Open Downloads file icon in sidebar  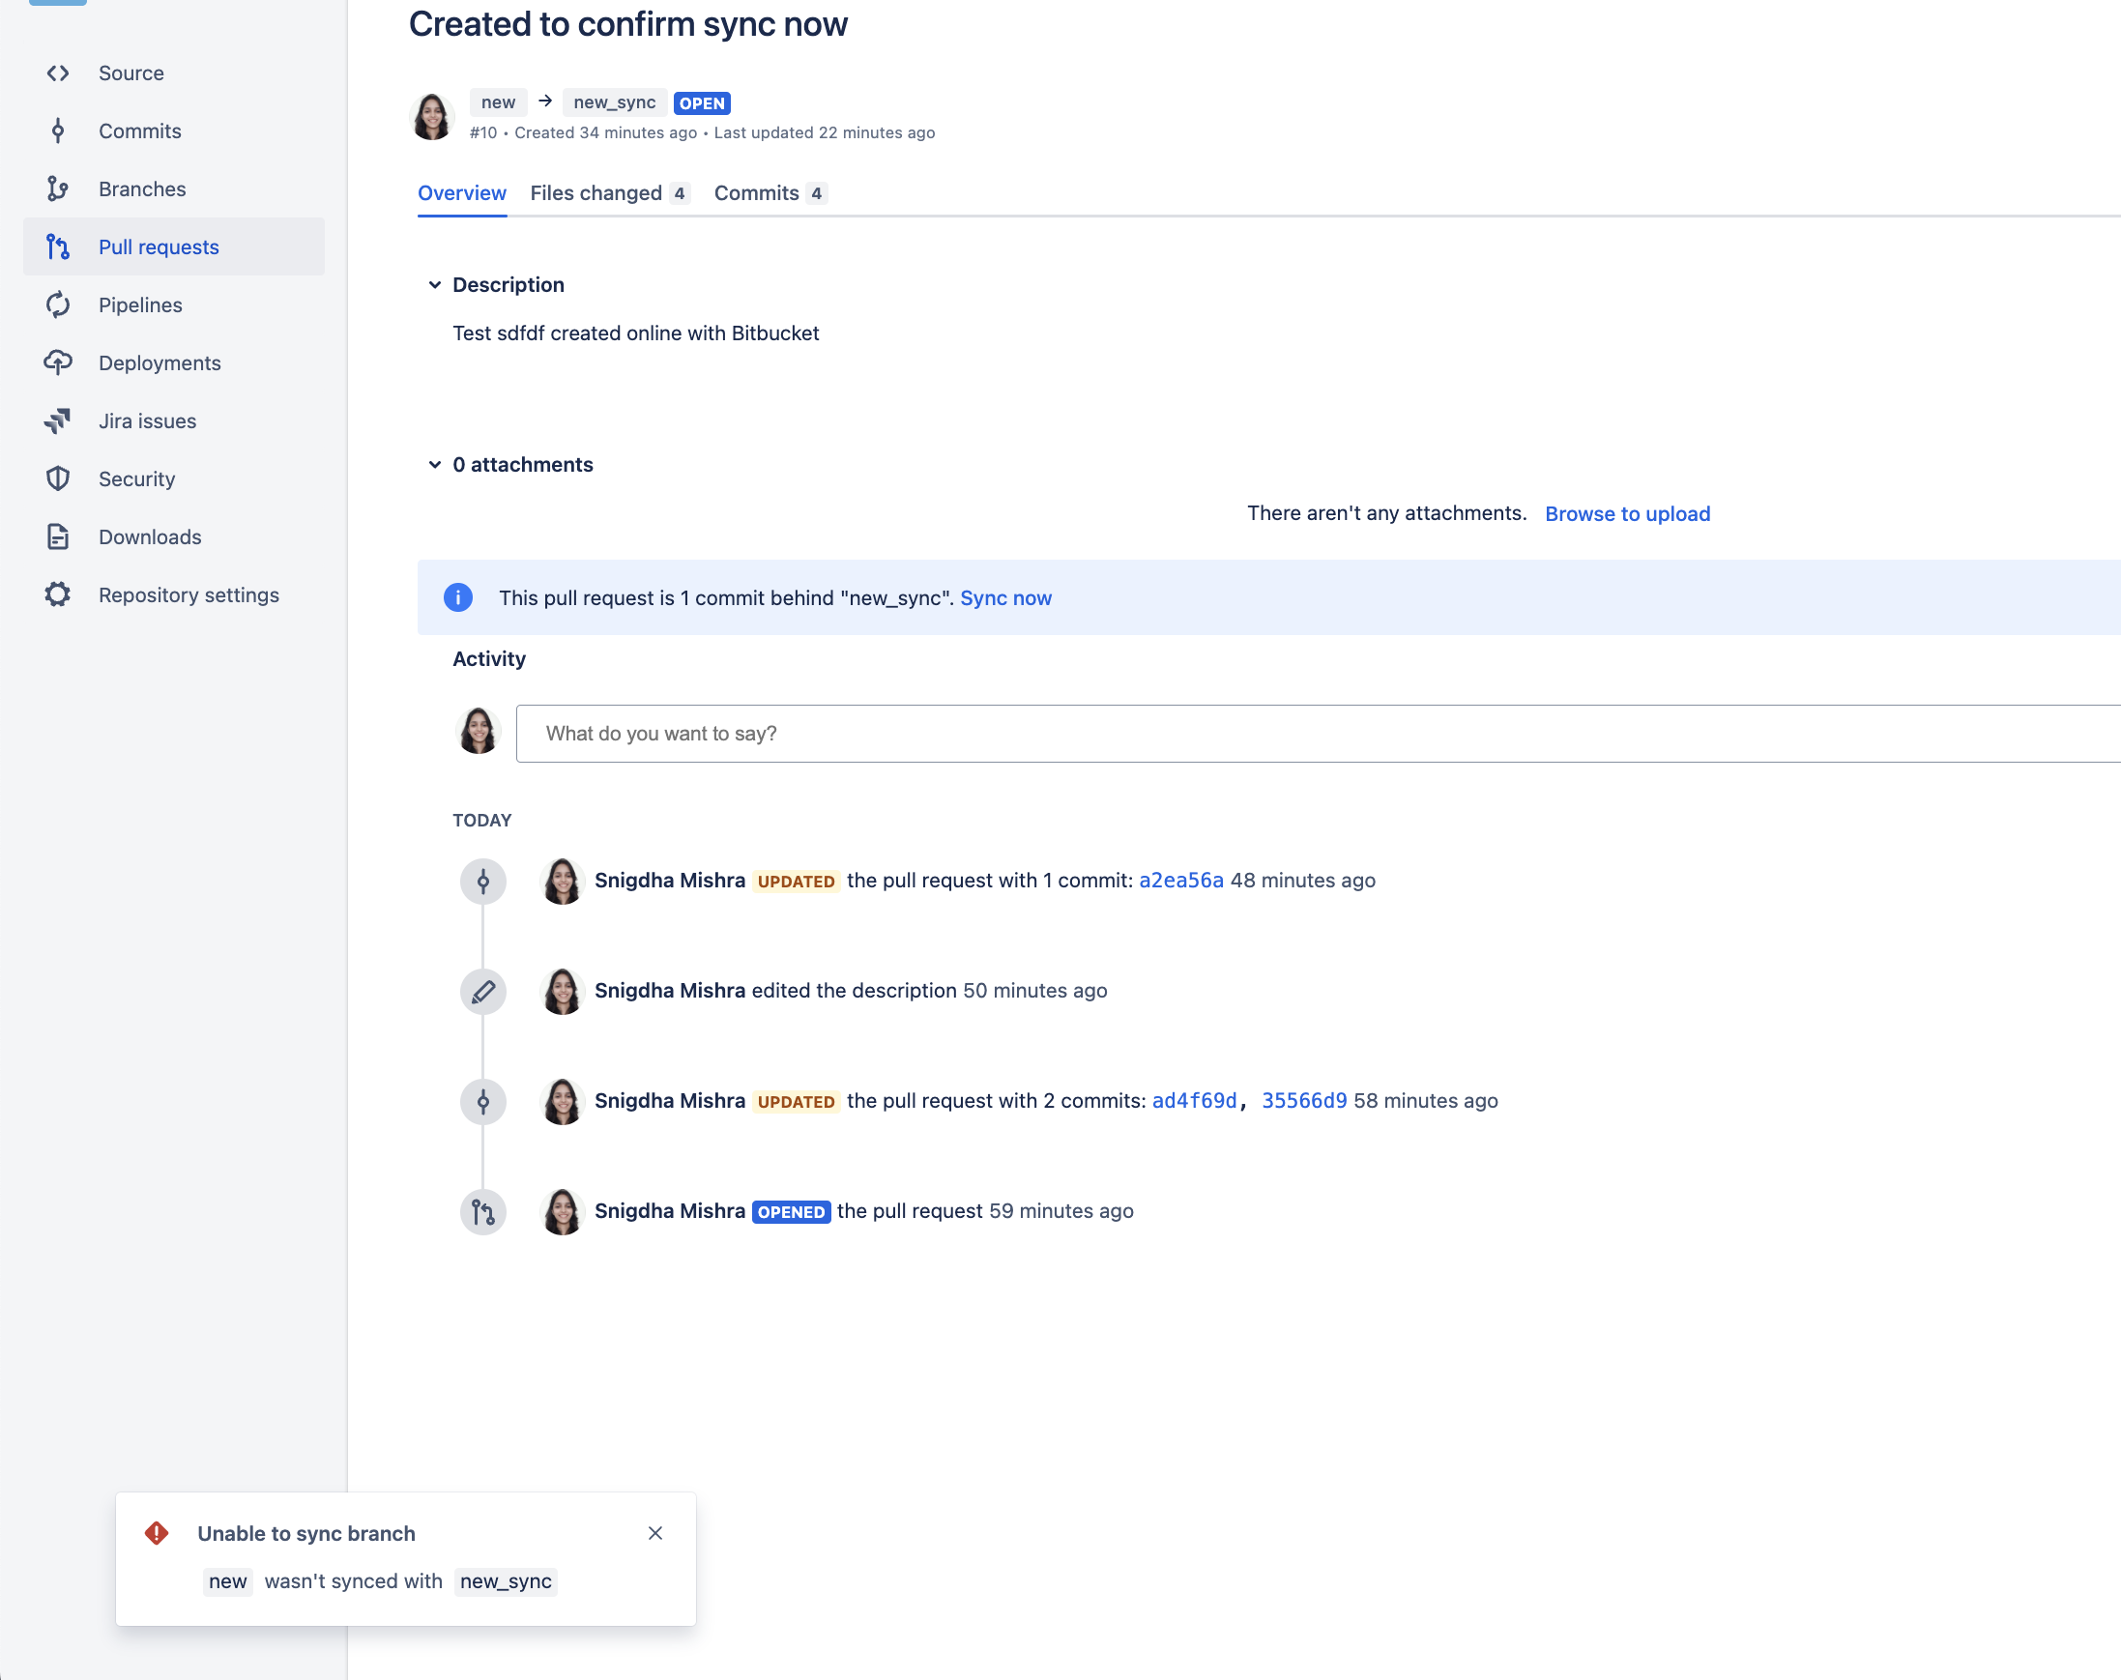(x=57, y=537)
